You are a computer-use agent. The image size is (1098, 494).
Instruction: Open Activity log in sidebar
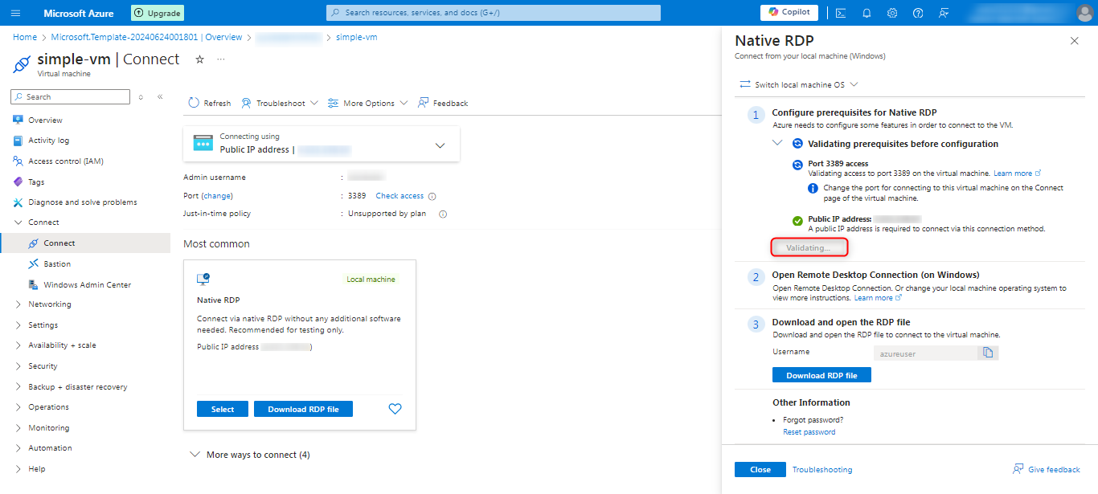click(48, 141)
